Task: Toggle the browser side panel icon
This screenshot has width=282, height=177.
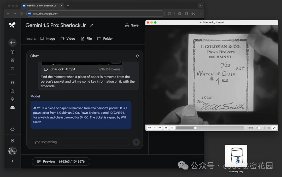Action: point(187,14)
